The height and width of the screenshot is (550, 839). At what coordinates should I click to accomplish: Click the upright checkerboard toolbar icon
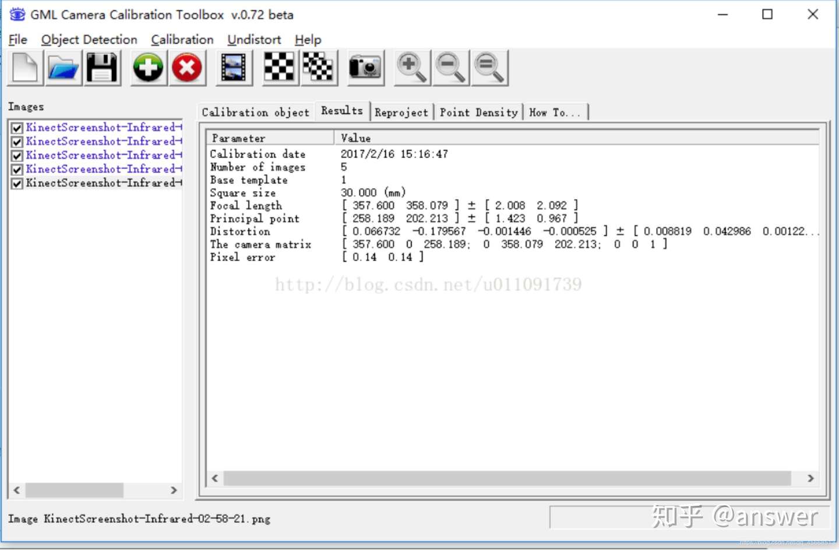[280, 68]
